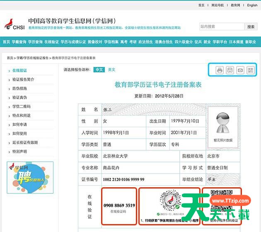
Task: Open 特别声明 sidebar item
Action: 19,152
